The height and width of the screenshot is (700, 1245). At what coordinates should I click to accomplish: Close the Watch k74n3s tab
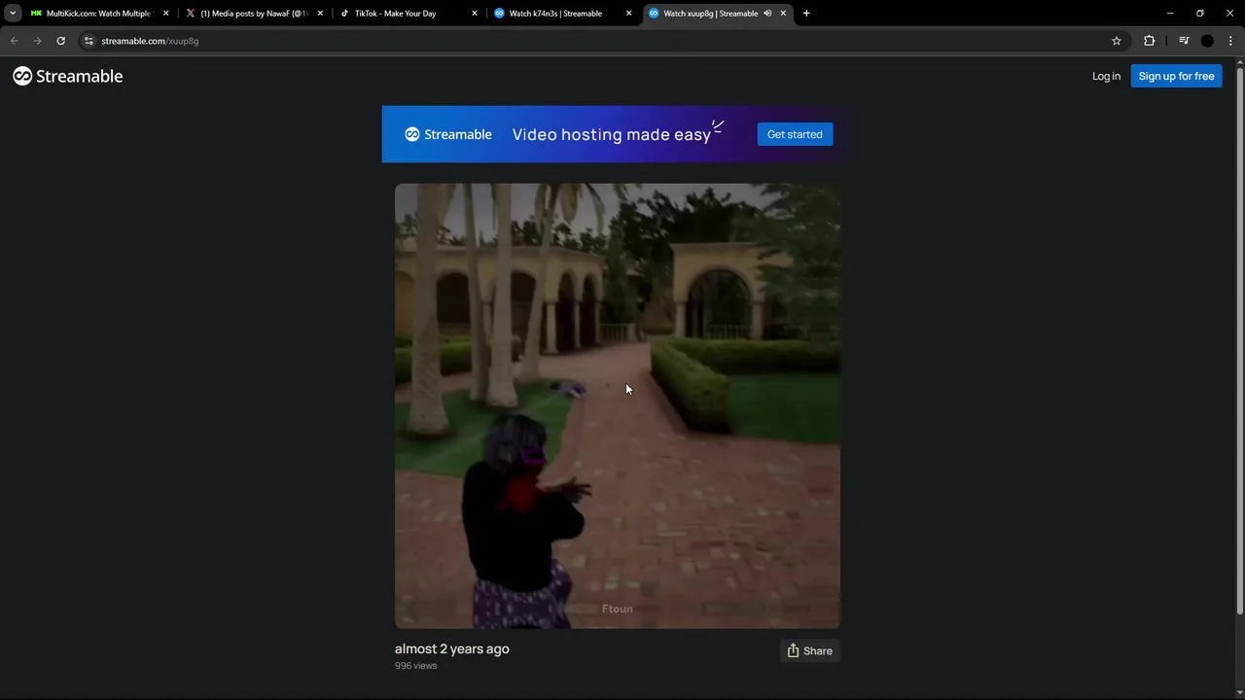click(628, 14)
